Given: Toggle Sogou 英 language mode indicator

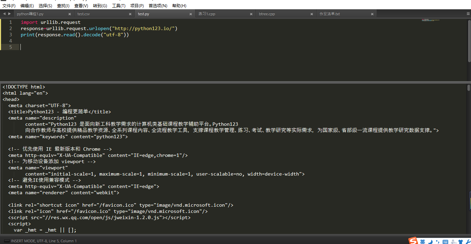Looking at the screenshot, I should click(423, 241).
